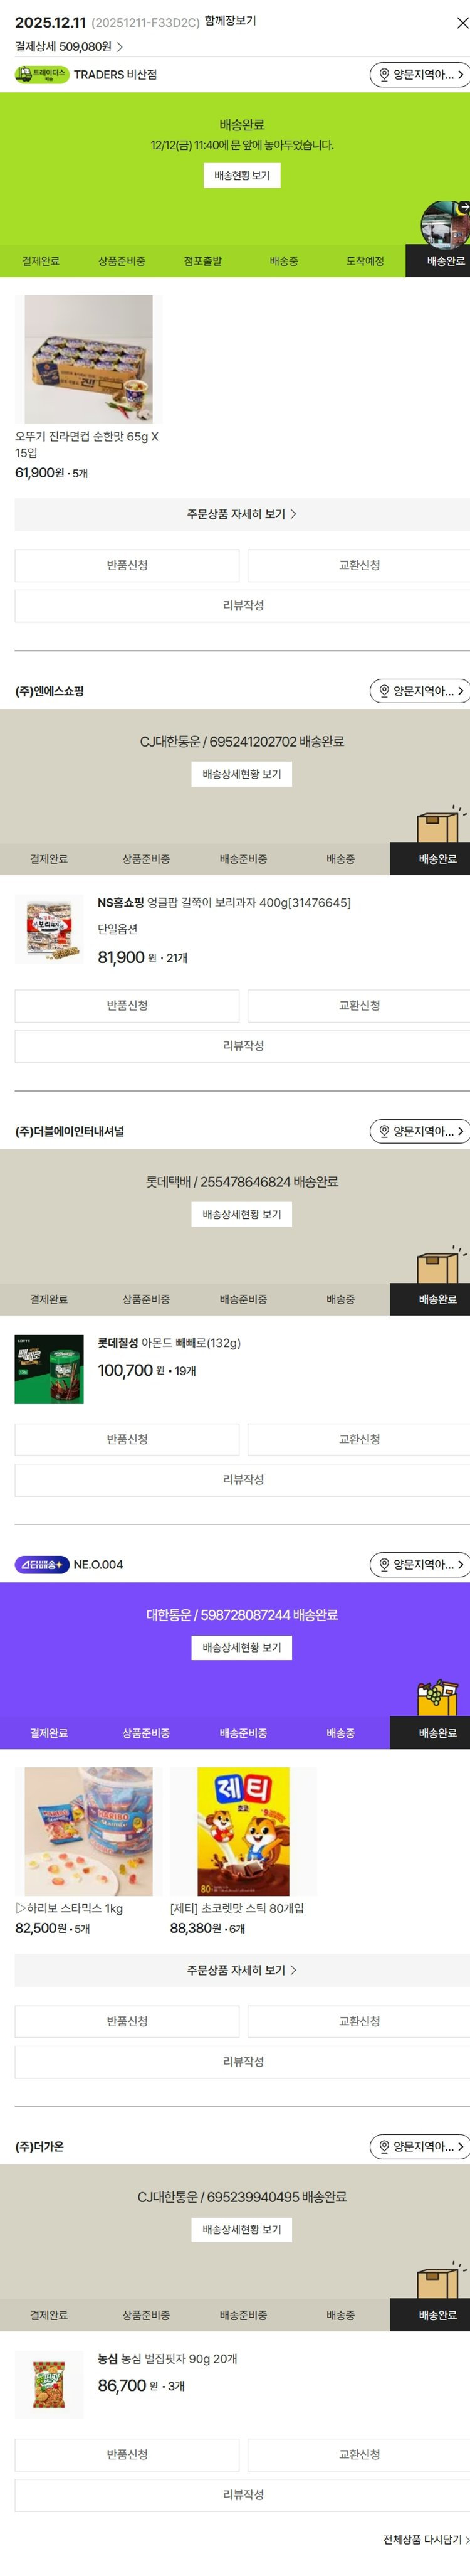Click 리뷰작성 for 롯데칠성 아몬드 빼빼로
This screenshot has height=2576, width=470.
pyautogui.click(x=243, y=1479)
